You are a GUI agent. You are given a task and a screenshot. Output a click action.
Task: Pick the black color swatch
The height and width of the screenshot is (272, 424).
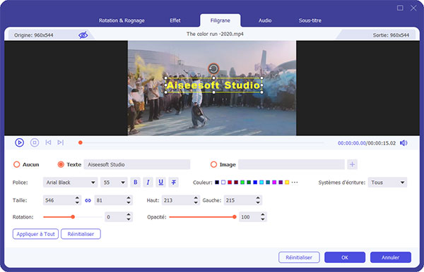[x=217, y=183]
